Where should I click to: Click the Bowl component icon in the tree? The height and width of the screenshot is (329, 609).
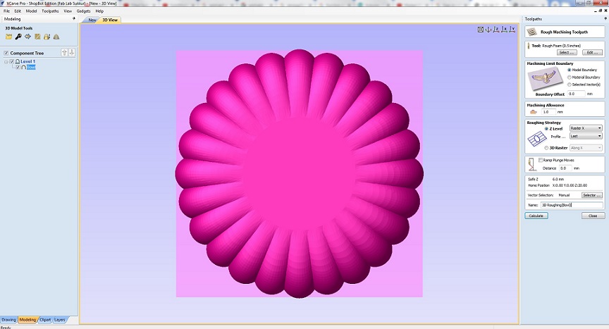(23, 67)
